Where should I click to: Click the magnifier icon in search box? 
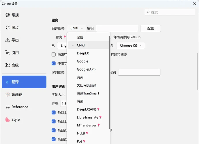[x=149, y=12]
